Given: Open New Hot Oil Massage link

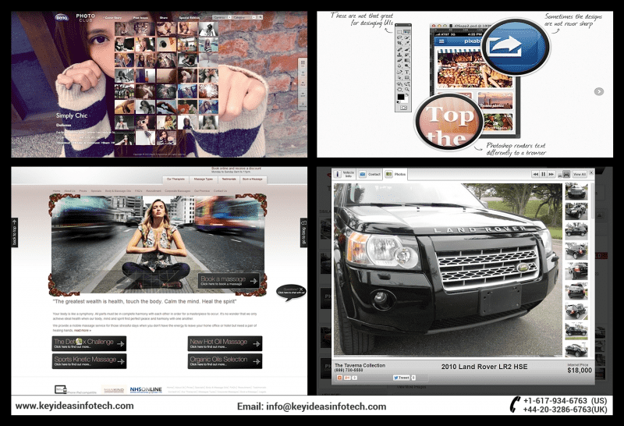Looking at the screenshot, I should [225, 343].
